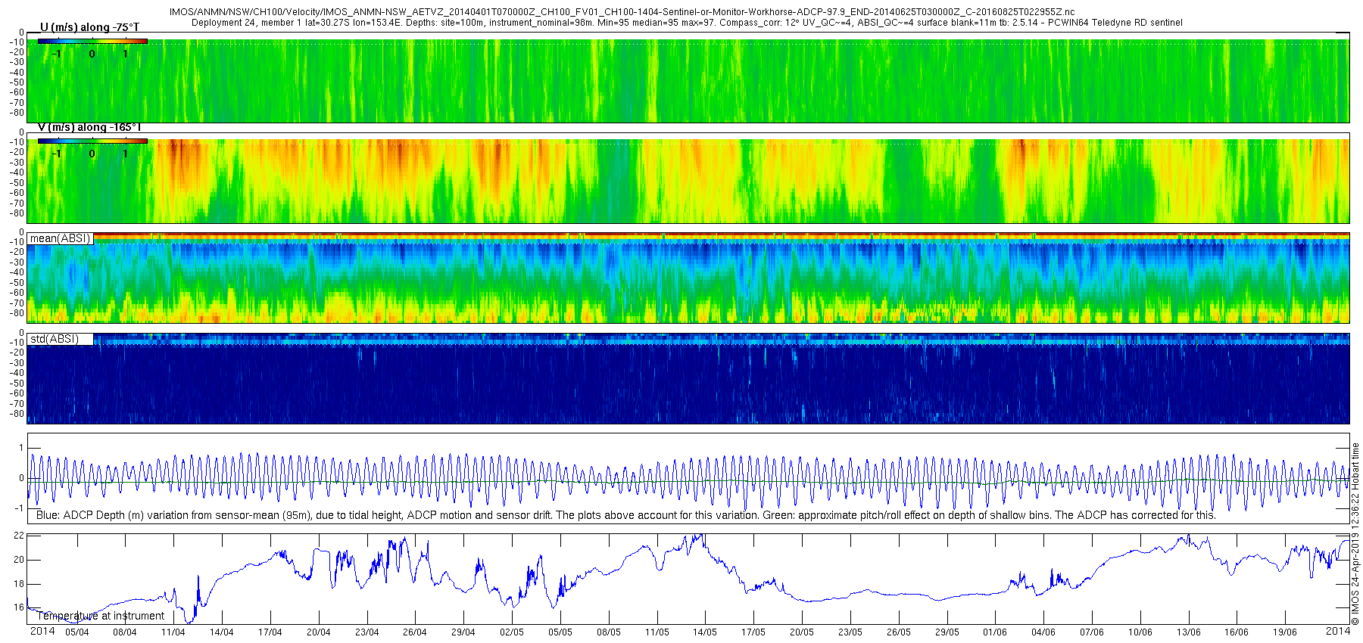Select the "V (m/s) along -165°T" title
The image size is (1363, 643).
click(x=89, y=127)
